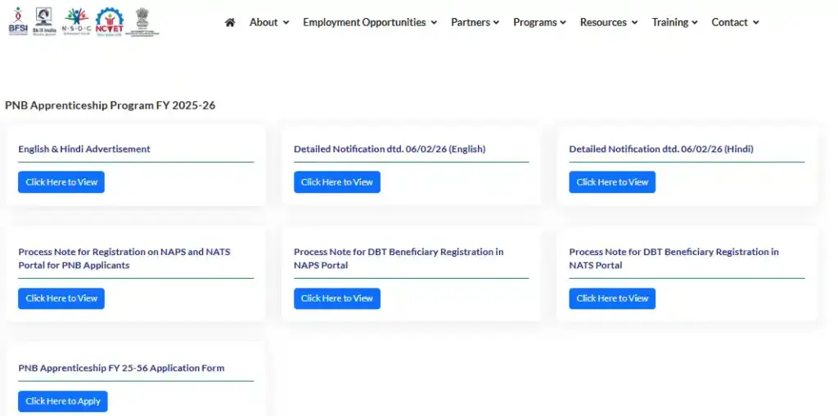Viewport: 838px width, 416px height.
Task: Click Here to Apply for PNB Apprenticeship
Action: click(63, 401)
